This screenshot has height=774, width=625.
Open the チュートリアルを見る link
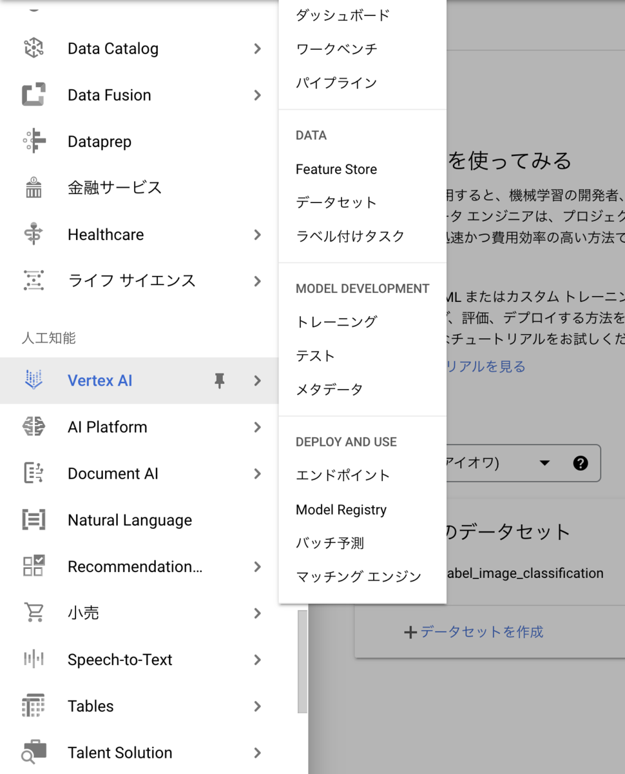486,366
